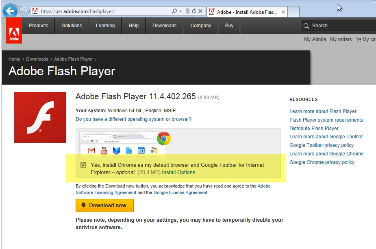Open Flash Player system requirements link
This screenshot has width=376, height=249.
[326, 120]
